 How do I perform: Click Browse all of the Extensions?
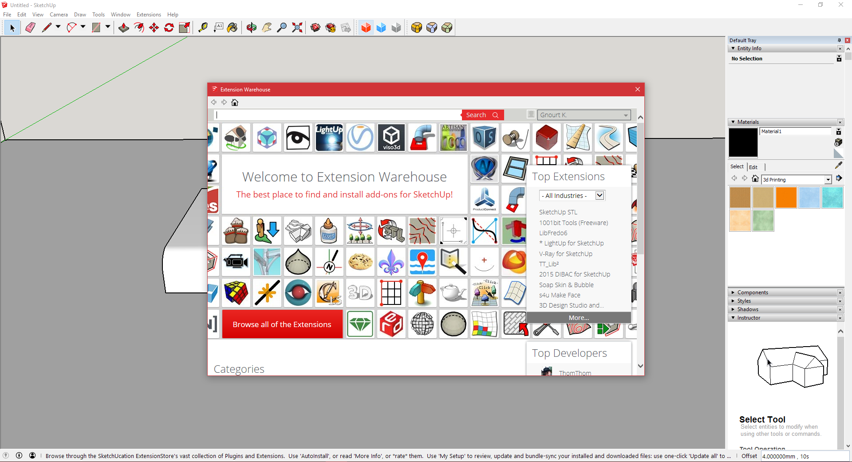pos(282,324)
